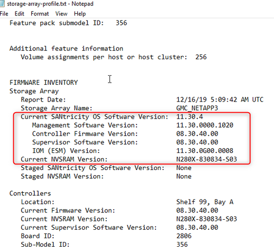
Task: Open the View menu
Action: [x=61, y=14]
